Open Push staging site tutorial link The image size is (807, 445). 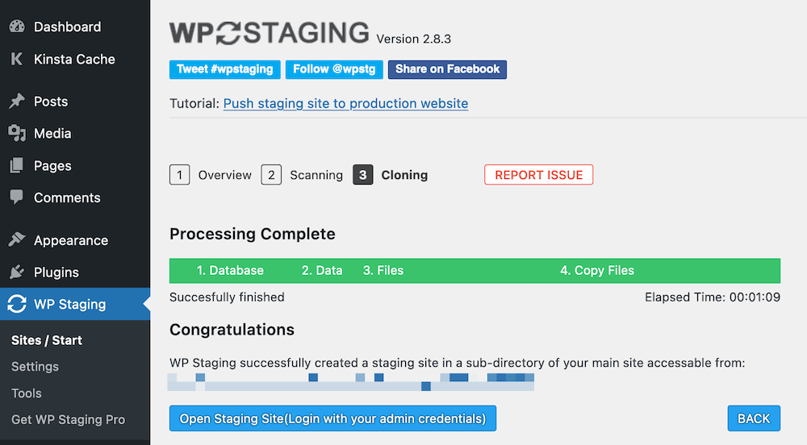[x=345, y=104]
